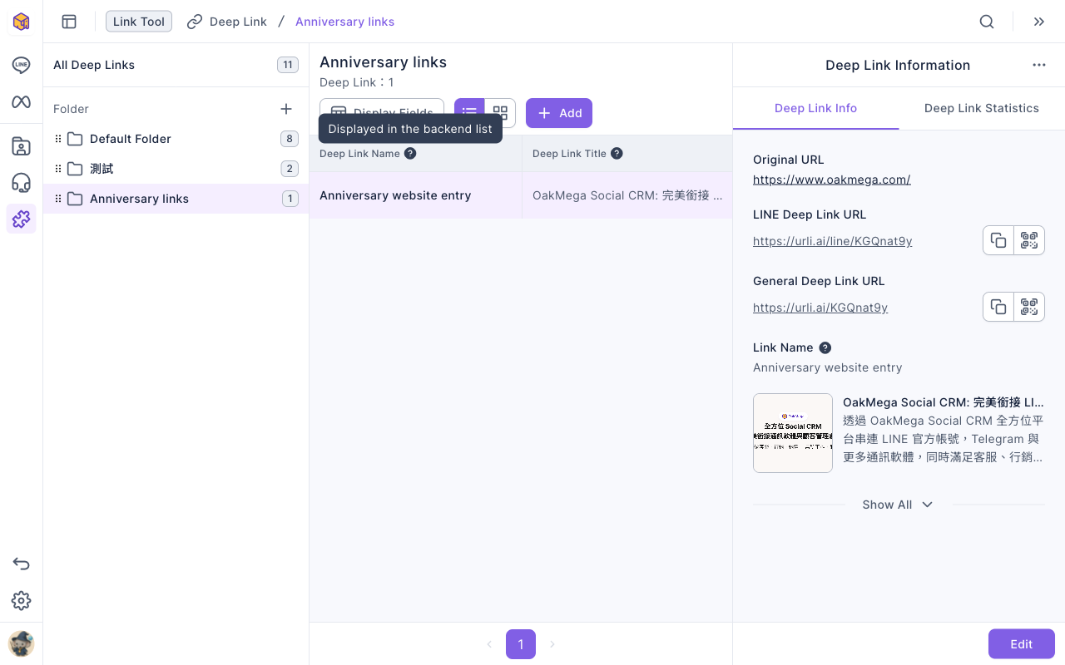Open the Meta channel sidebar icon

(x=21, y=101)
